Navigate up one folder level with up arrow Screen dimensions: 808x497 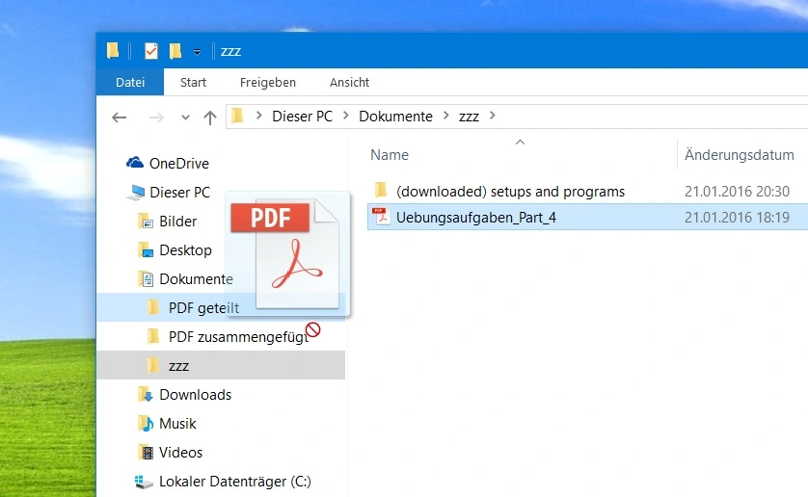click(x=210, y=118)
